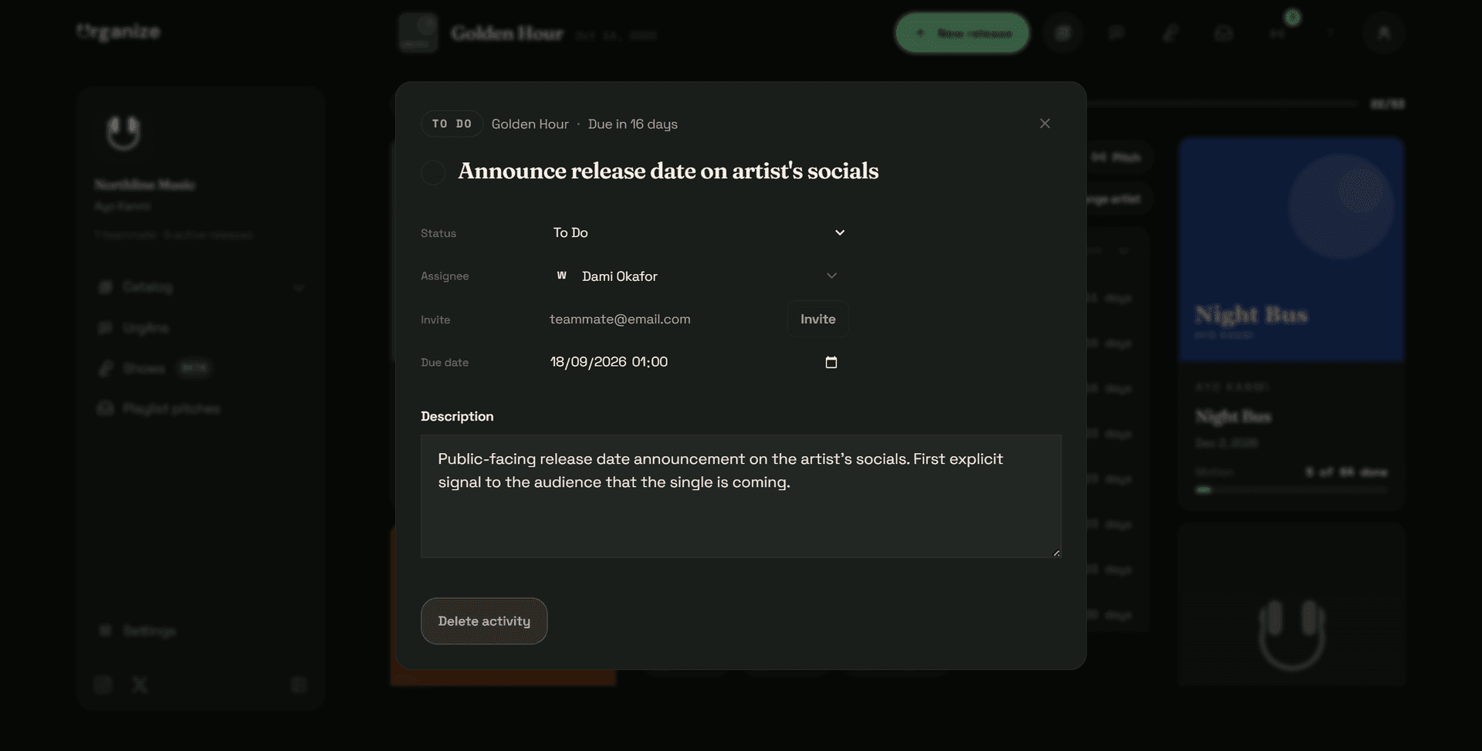Open the user avatar in top bar
Screen dimensions: 1482x751
click(1383, 33)
